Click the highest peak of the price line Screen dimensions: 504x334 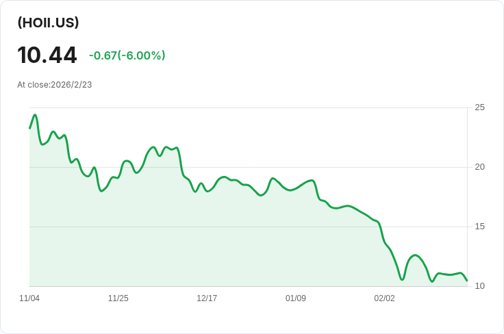point(35,115)
